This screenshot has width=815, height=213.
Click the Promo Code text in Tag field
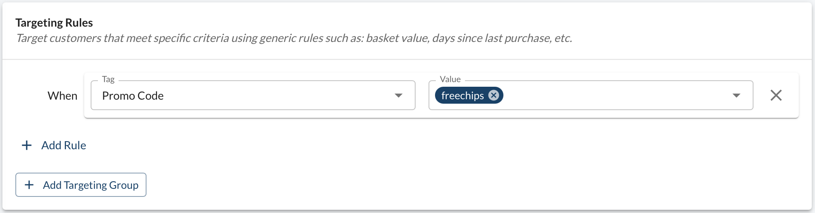133,96
